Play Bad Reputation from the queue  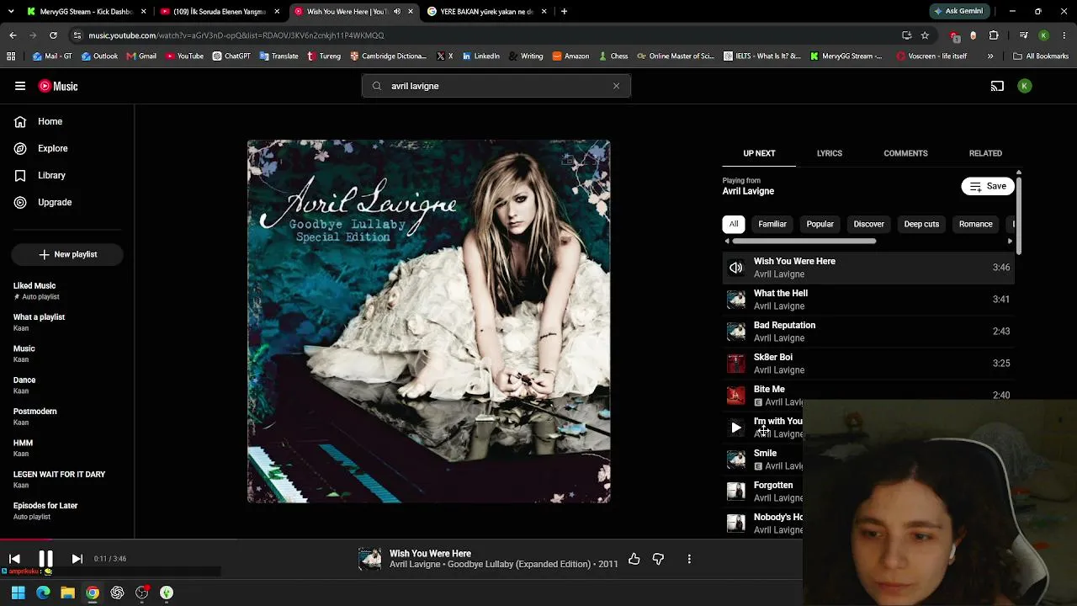(869, 332)
